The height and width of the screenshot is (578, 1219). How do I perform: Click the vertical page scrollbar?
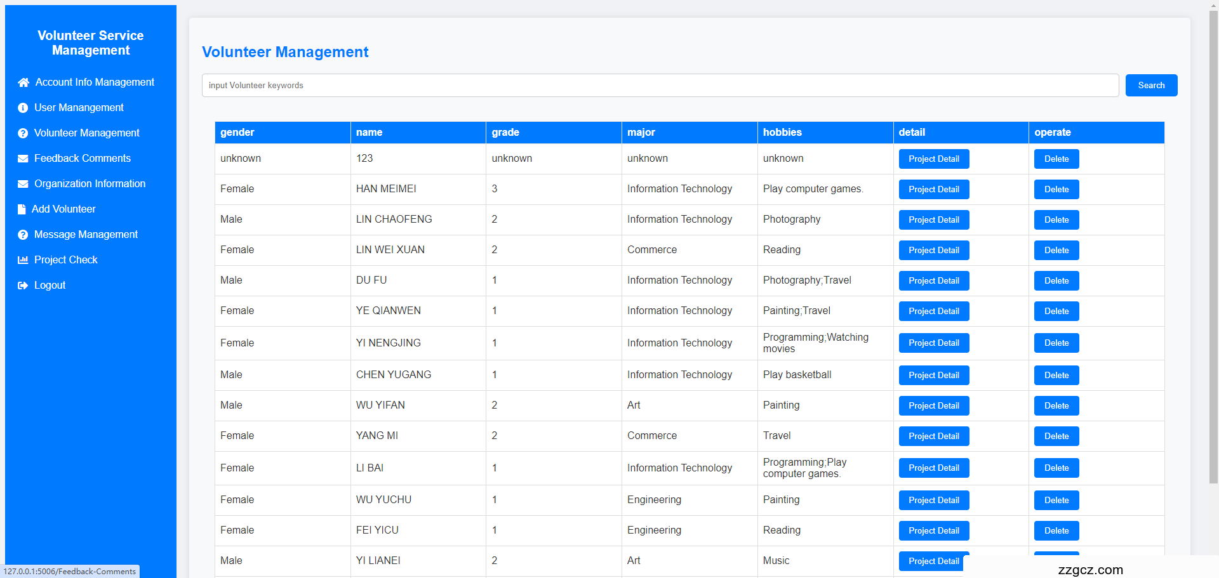(1213, 254)
